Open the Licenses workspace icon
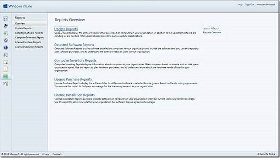280x158 pixels. tap(6, 62)
